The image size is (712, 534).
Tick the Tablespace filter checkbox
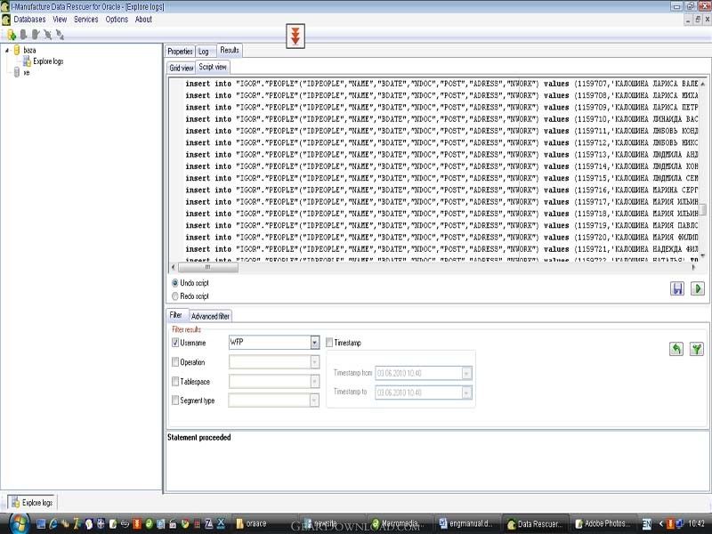coord(175,381)
